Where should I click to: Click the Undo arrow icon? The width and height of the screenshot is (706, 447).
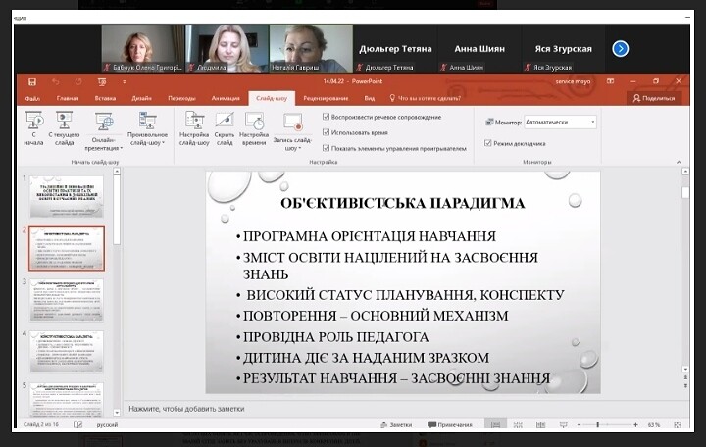pyautogui.click(x=55, y=82)
